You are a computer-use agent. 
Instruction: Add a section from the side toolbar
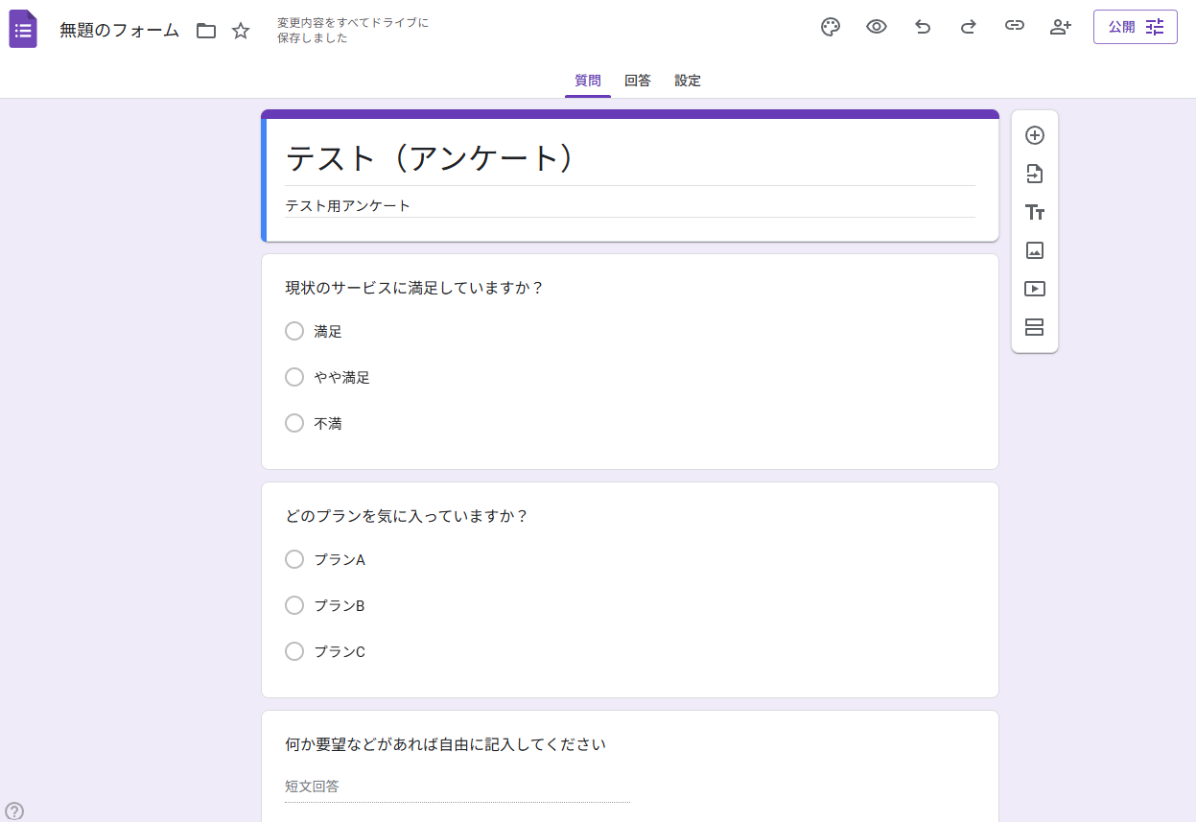tap(1034, 327)
